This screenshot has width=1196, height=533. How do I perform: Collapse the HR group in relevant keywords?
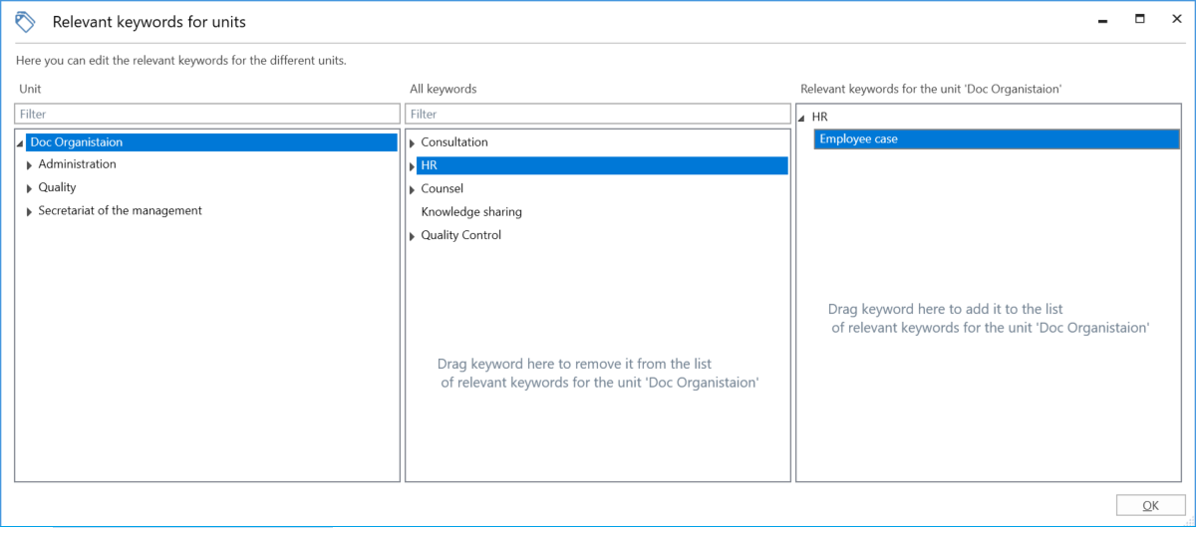click(803, 119)
